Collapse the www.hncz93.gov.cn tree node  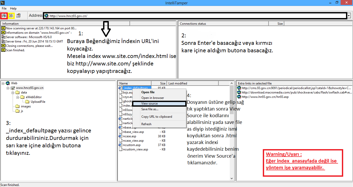point(8,88)
